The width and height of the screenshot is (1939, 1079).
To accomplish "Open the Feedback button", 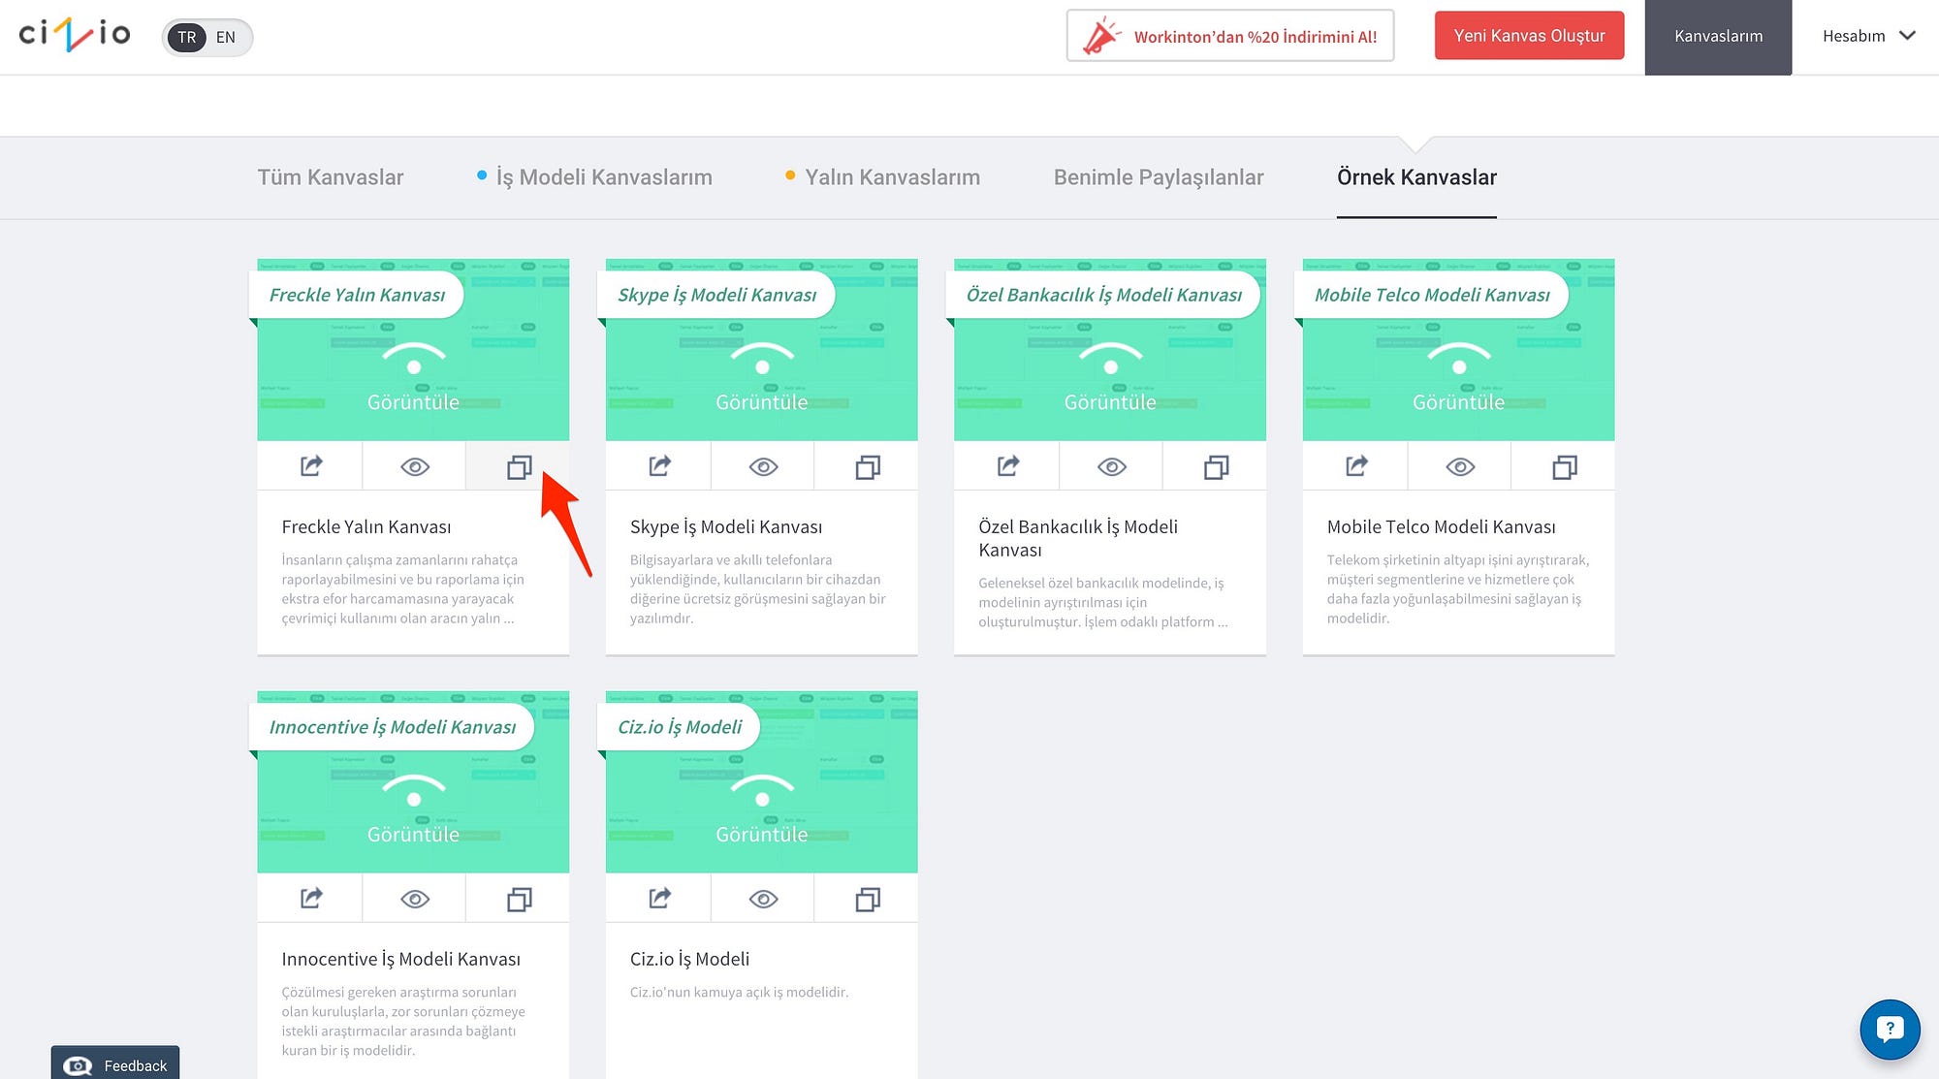I will [x=115, y=1064].
